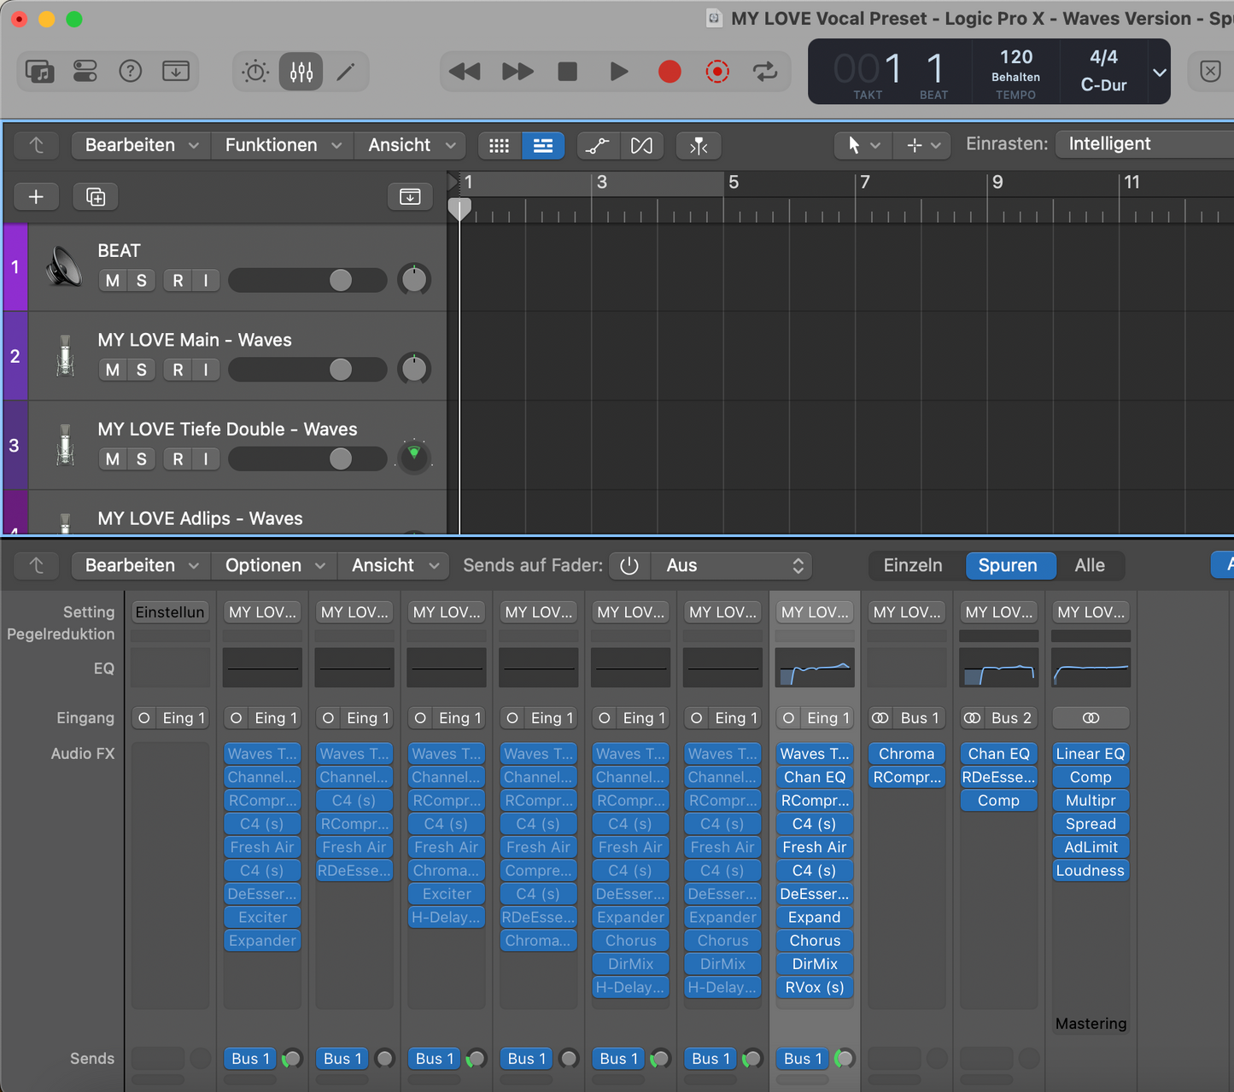Click the red Record button
1234x1092 pixels.
670,72
